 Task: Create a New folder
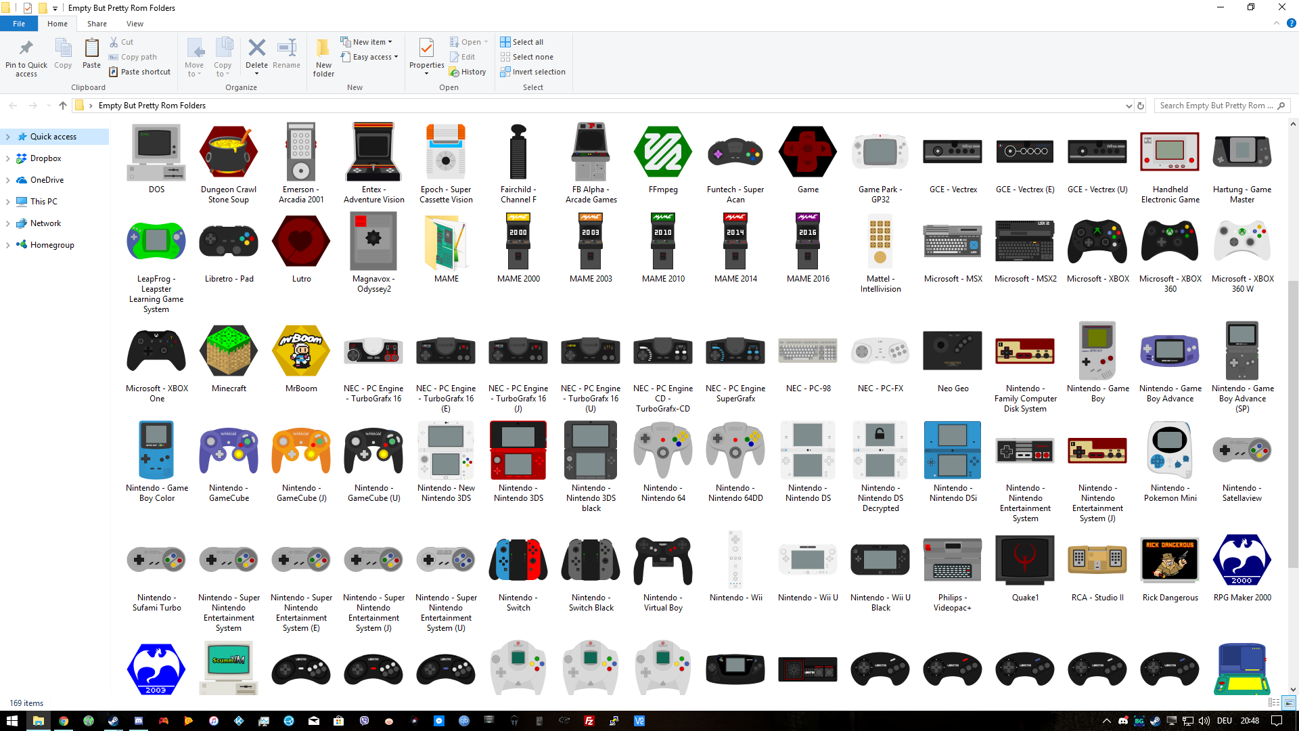click(323, 57)
